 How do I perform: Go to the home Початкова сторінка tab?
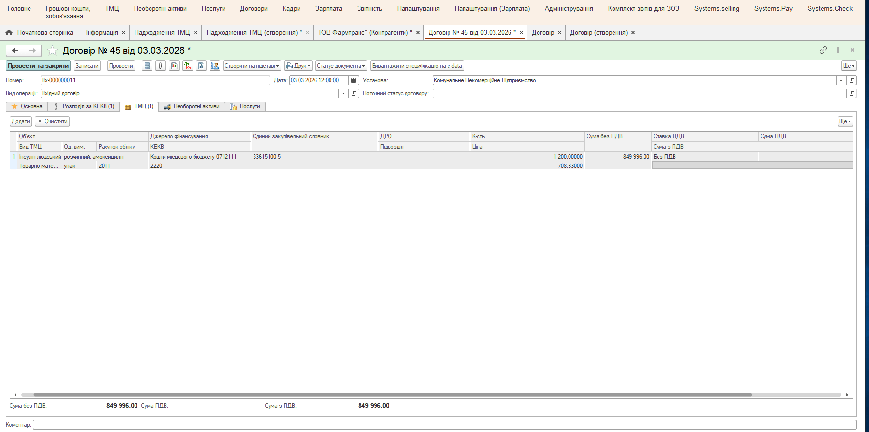(40, 32)
